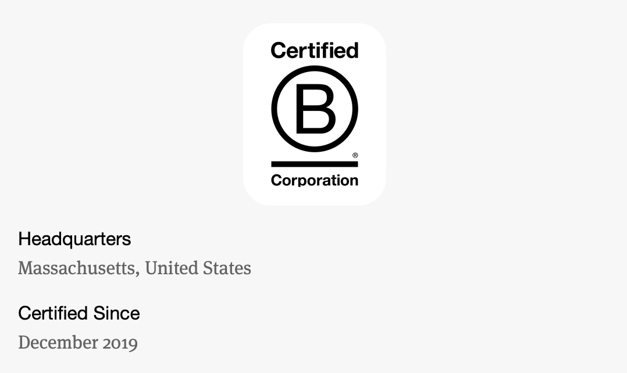Select the Certified Since heading
The width and height of the screenshot is (627, 373).
79,313
